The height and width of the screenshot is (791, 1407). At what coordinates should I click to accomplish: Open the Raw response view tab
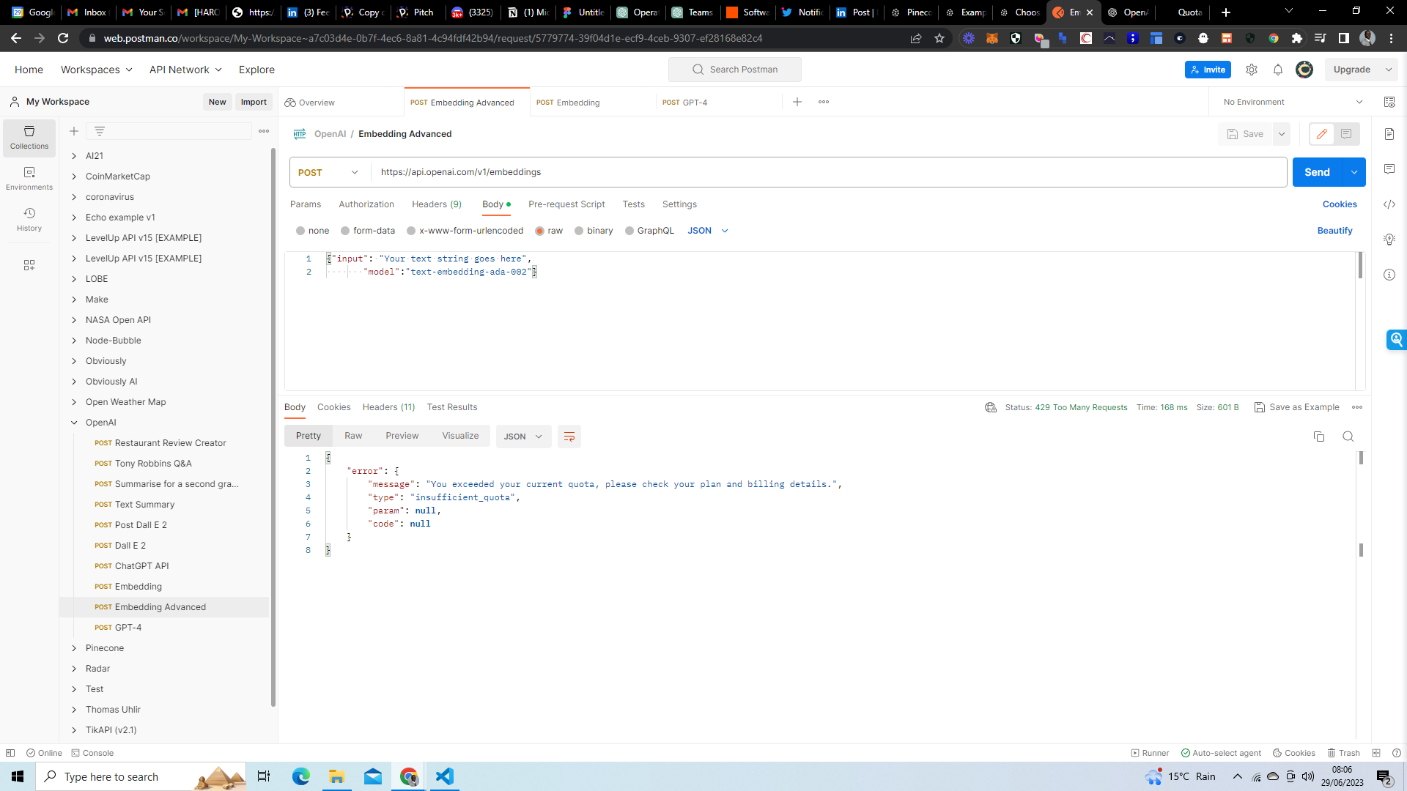click(353, 436)
